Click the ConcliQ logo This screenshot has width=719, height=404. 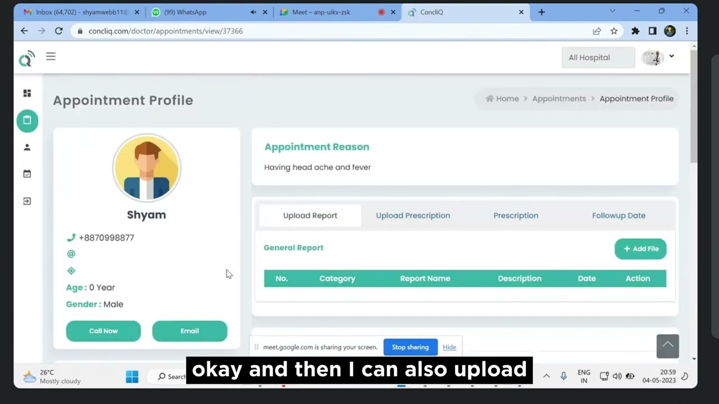(x=26, y=58)
